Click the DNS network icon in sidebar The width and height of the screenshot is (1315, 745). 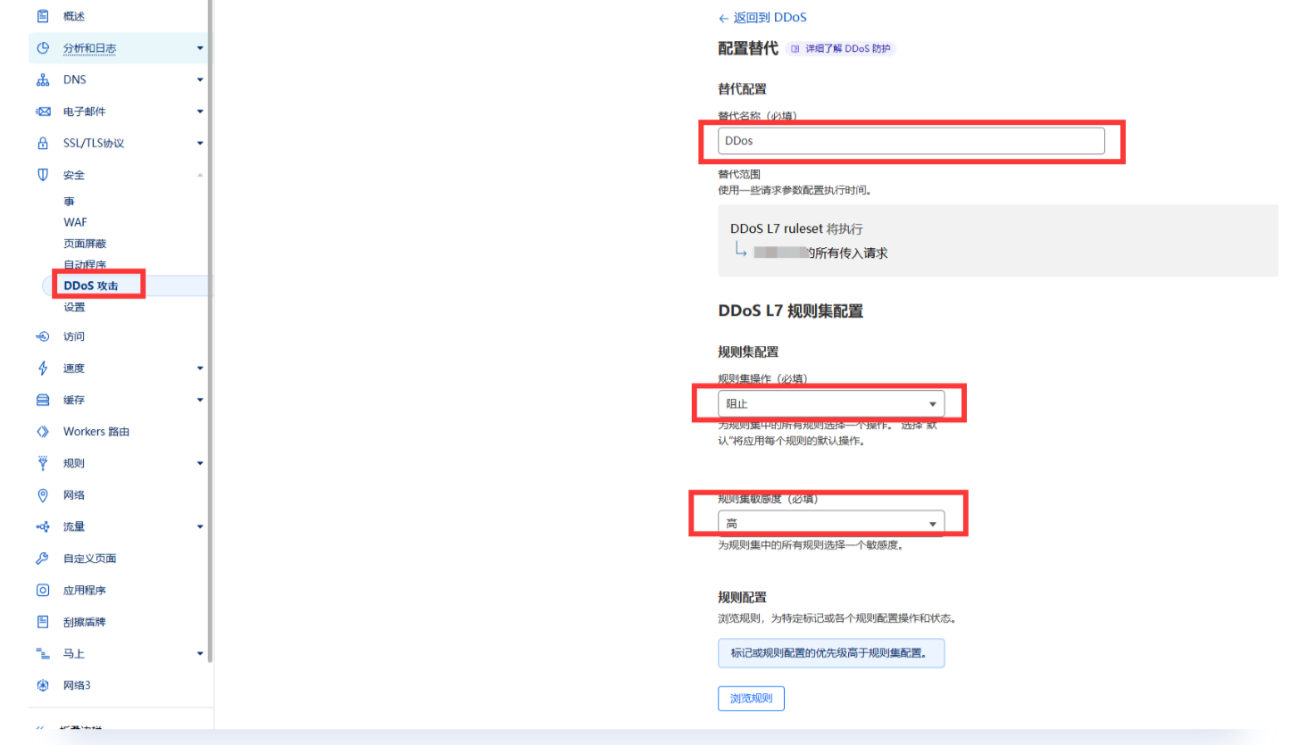click(43, 80)
